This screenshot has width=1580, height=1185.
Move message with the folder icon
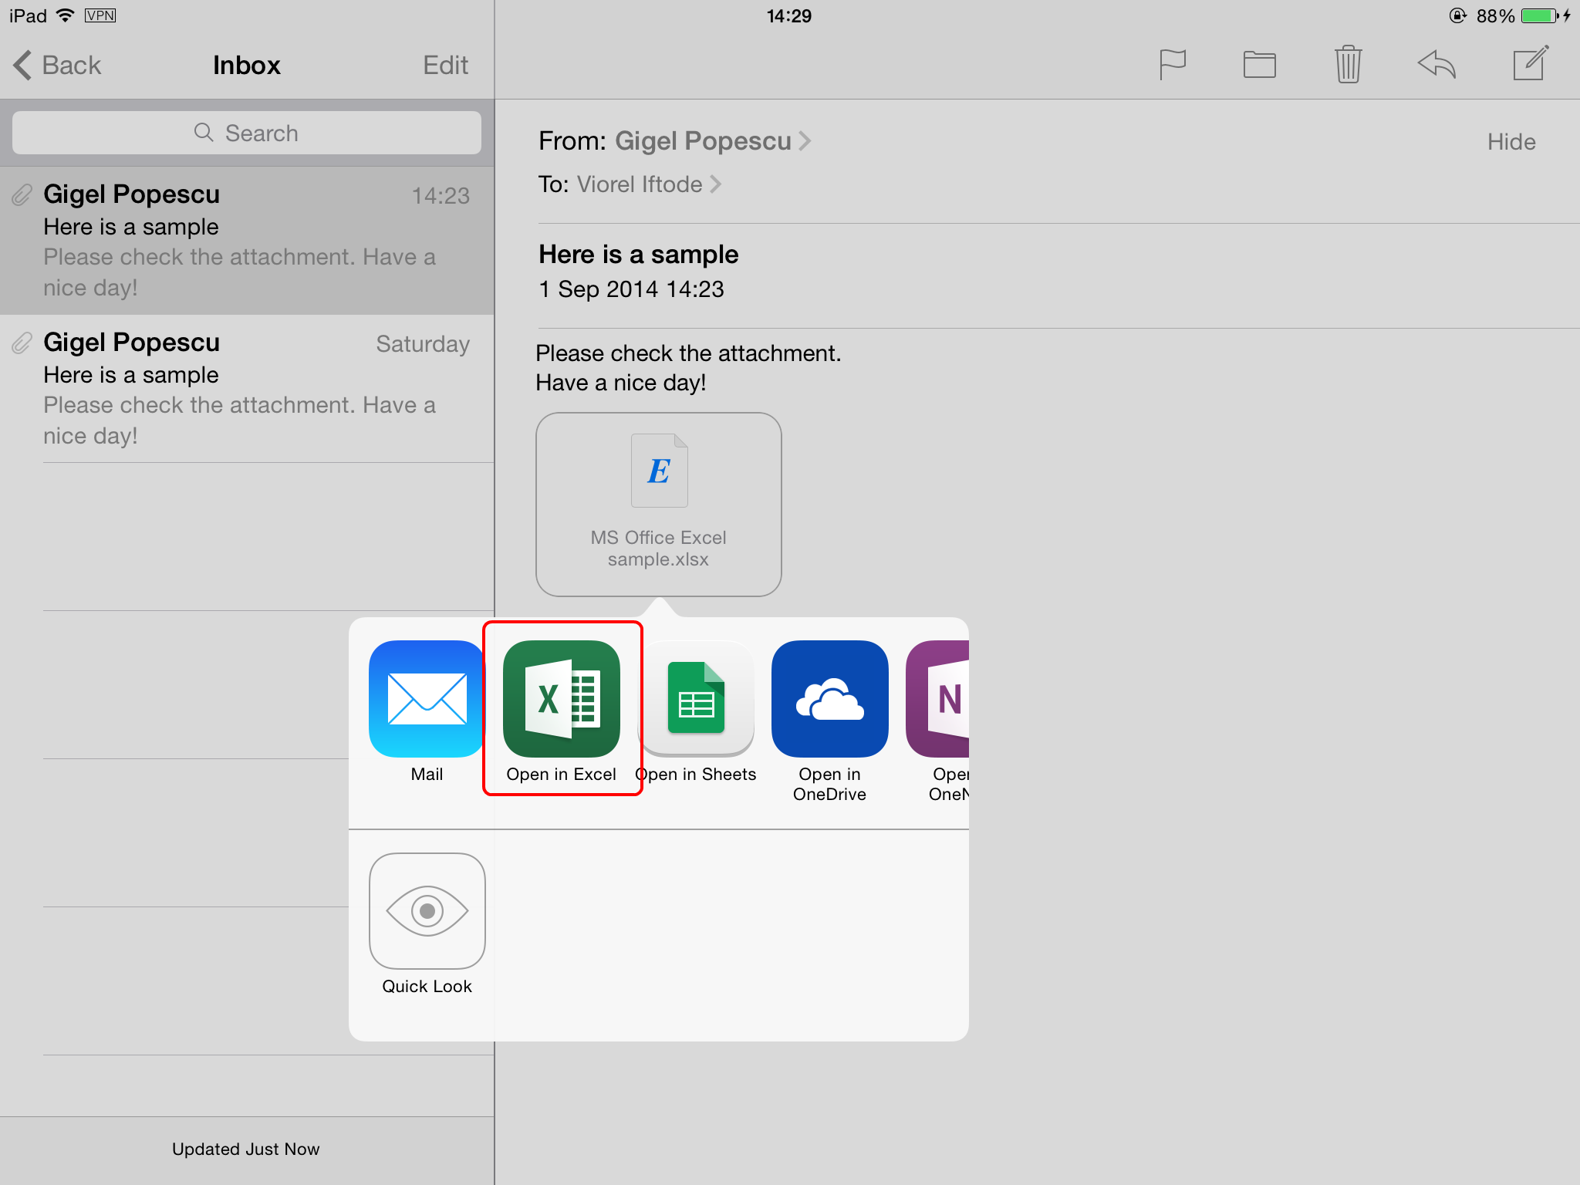click(x=1260, y=65)
